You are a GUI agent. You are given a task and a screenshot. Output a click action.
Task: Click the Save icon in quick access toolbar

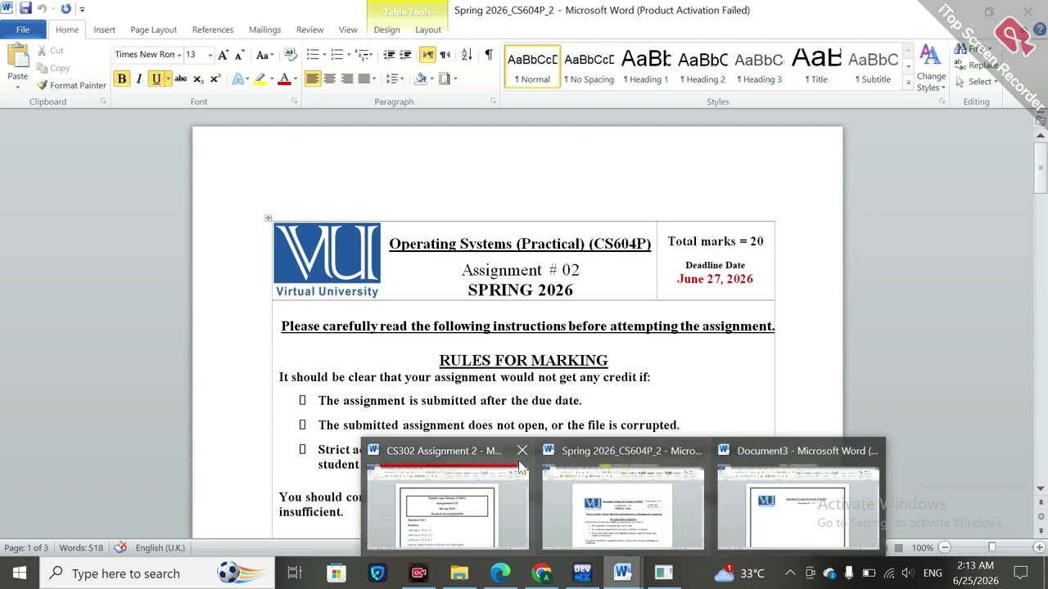25,9
